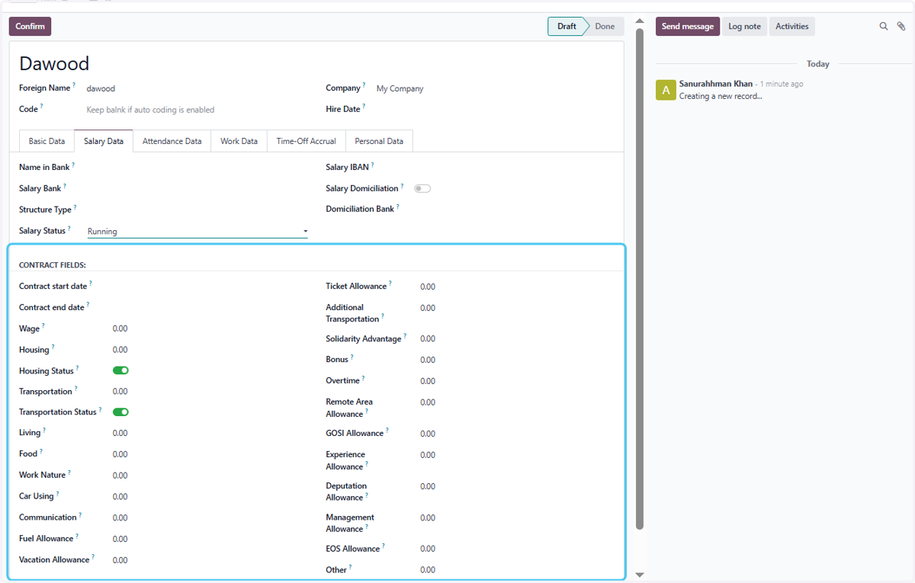
Task: Click scroll down arrow of form scrollbar
Action: coord(640,575)
